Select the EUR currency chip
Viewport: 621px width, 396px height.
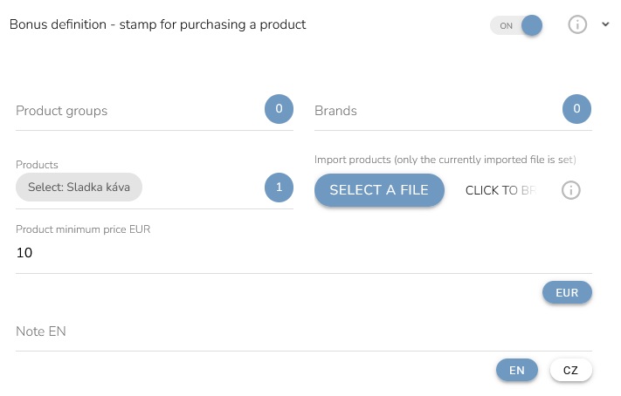[567, 293]
